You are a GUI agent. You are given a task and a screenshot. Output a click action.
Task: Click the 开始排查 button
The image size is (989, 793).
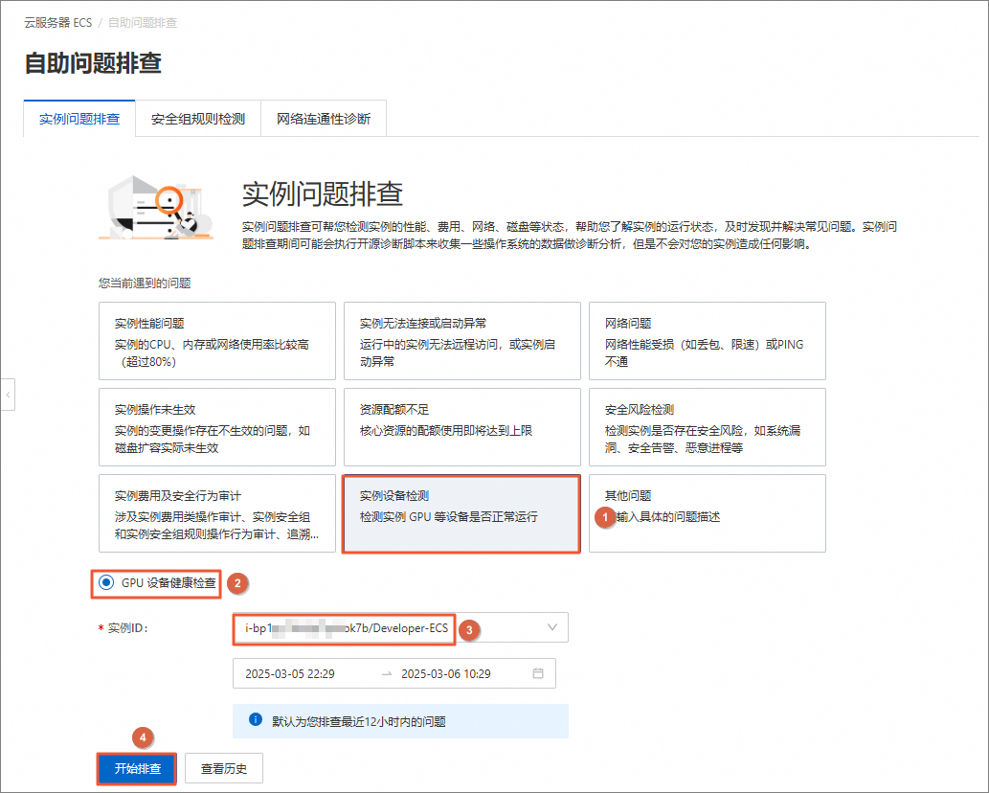click(137, 768)
